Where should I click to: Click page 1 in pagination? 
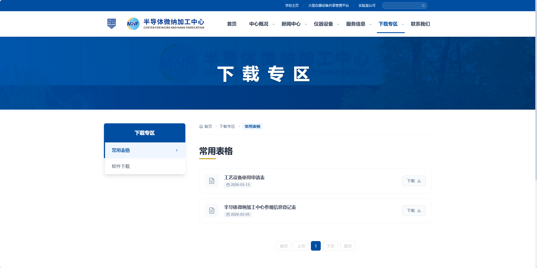click(316, 246)
